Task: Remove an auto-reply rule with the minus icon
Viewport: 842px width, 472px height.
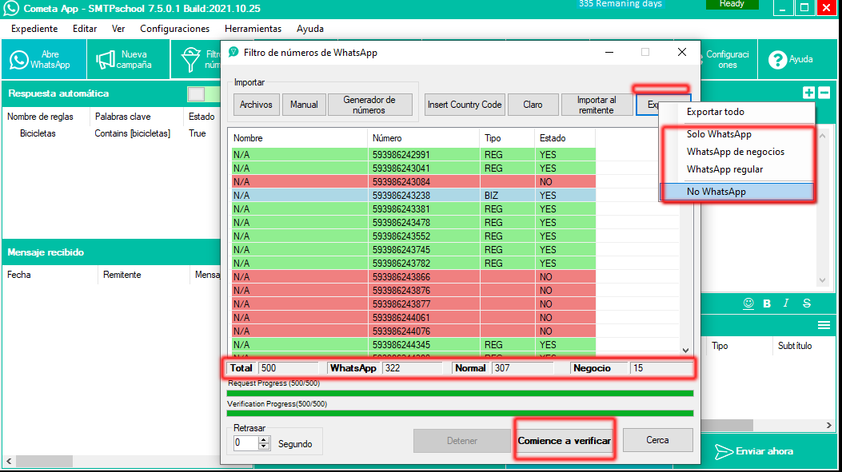Action: pyautogui.click(x=824, y=93)
